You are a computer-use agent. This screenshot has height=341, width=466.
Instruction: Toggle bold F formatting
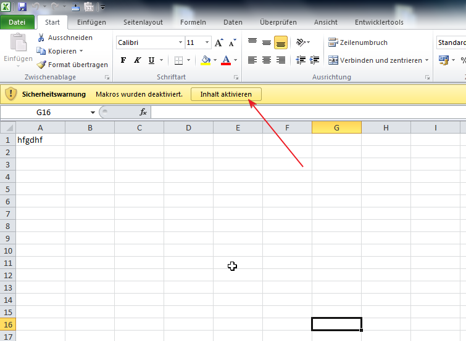click(123, 60)
